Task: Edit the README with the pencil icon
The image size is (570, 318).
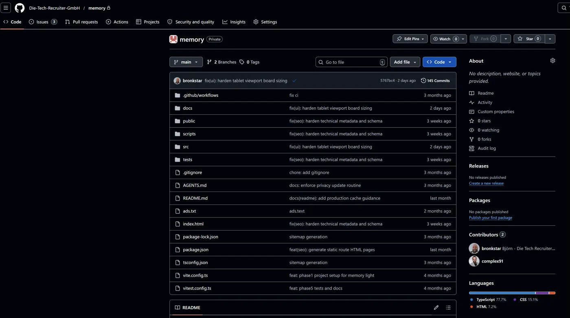Action: pos(436,307)
